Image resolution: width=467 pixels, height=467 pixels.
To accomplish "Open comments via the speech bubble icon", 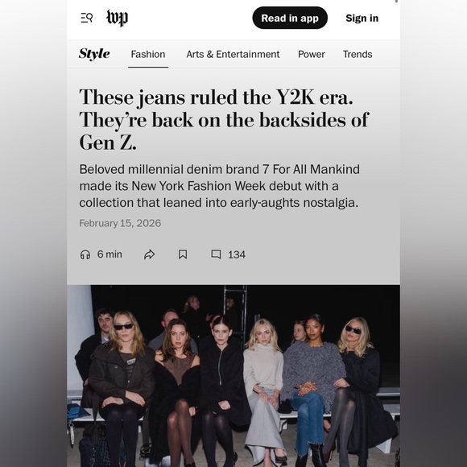I will click(216, 254).
